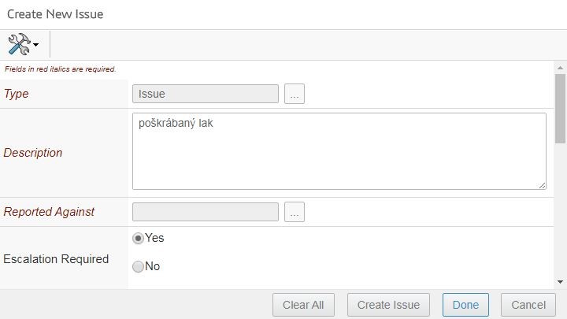Click inside the Description text area

[x=339, y=151]
